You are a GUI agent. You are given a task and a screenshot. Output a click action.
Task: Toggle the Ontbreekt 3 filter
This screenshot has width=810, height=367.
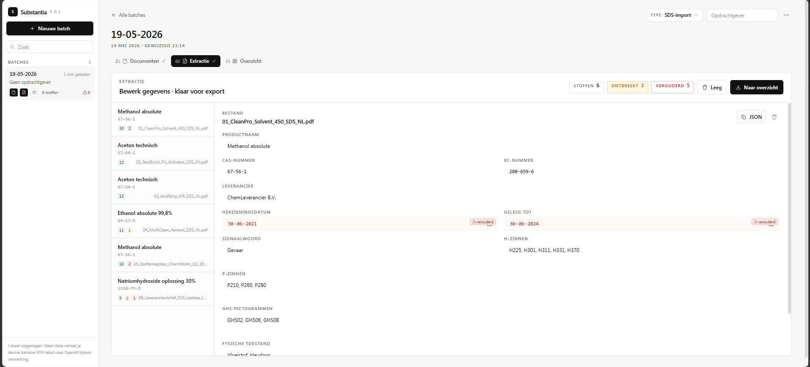click(x=627, y=87)
